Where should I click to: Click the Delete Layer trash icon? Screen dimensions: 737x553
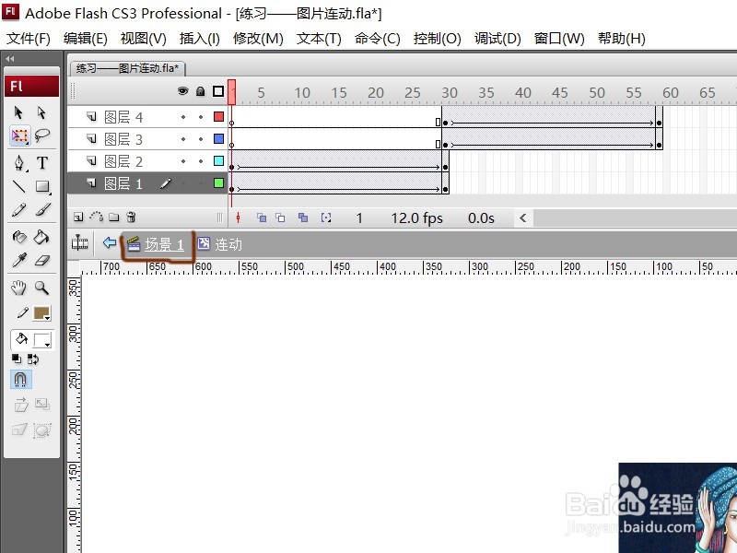(132, 217)
